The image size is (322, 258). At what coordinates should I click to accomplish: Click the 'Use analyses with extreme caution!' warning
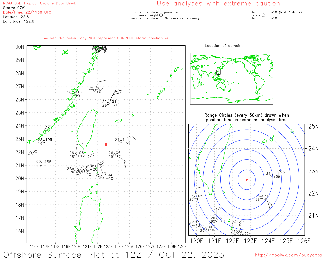220,4
